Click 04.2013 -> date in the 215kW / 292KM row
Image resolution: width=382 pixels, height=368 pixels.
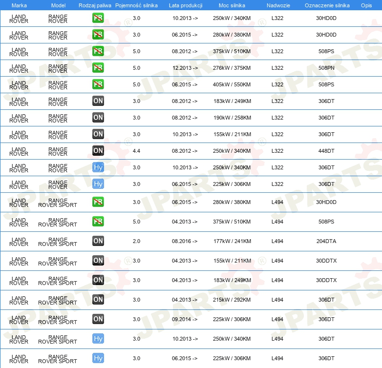pos(185,300)
